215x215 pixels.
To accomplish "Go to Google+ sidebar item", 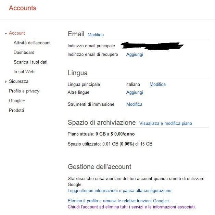I will click(17, 101).
